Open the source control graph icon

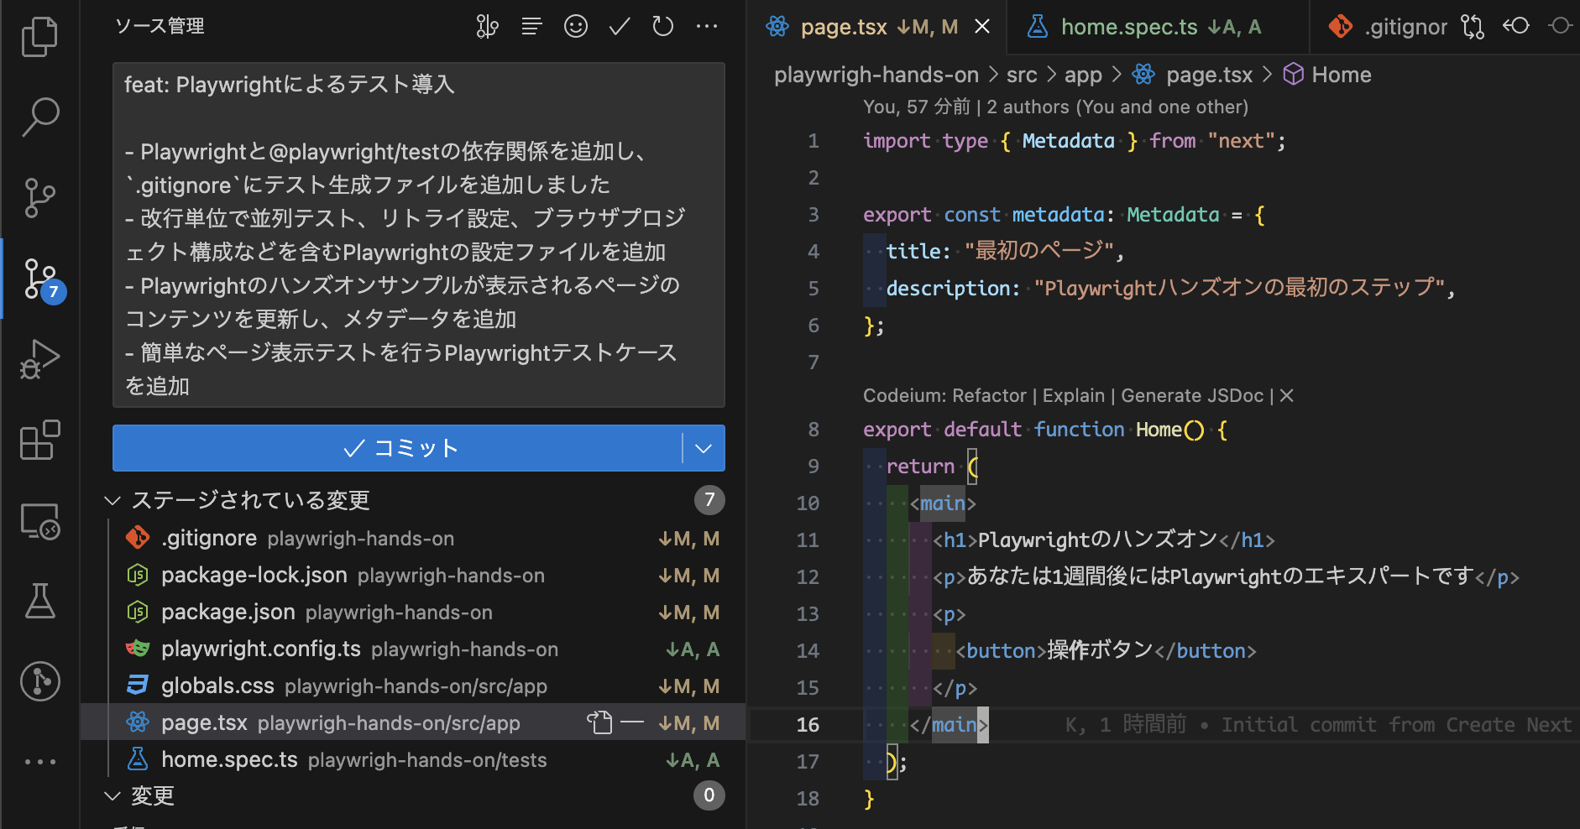[x=487, y=26]
